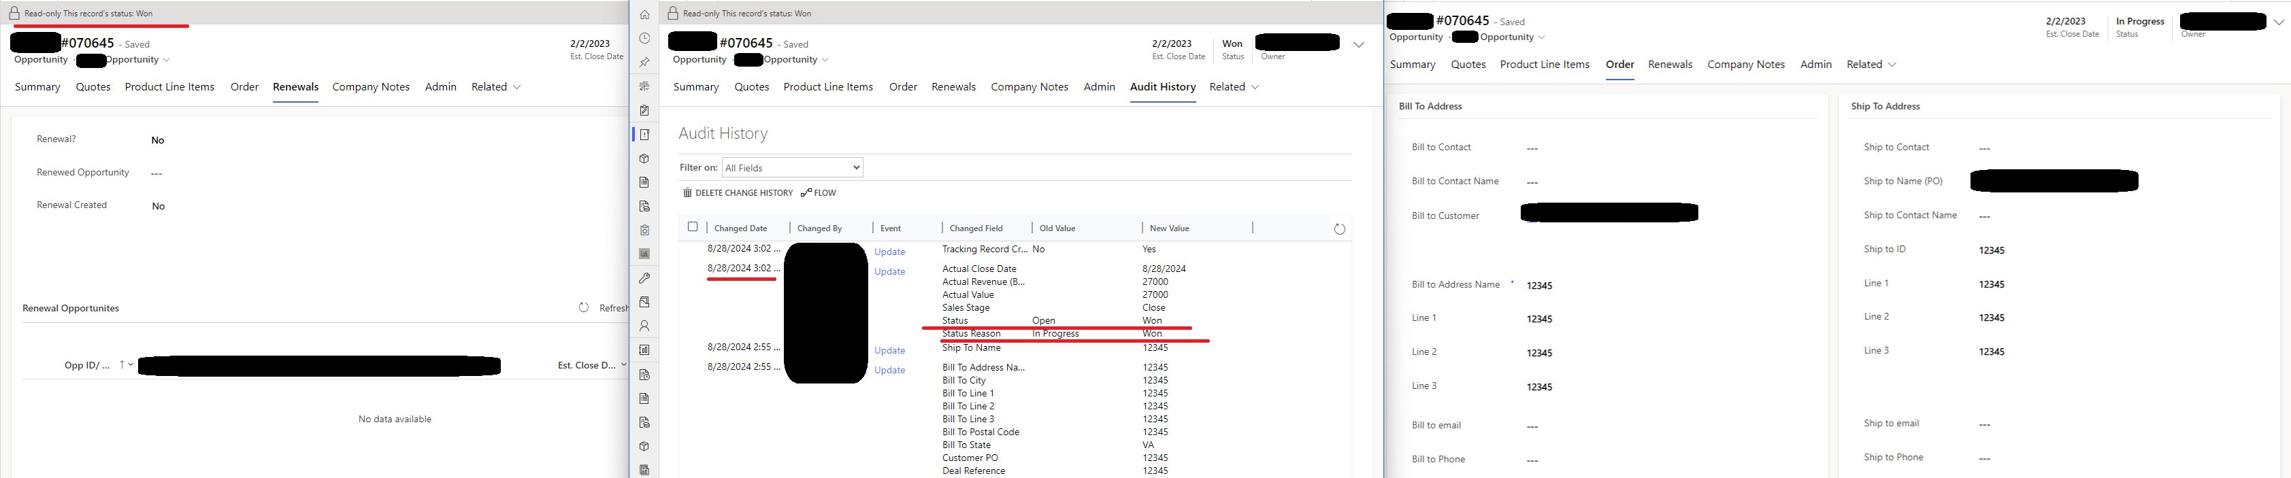Click Won status in Audit History window header
Viewport: 2291px width, 478px height.
(1232, 44)
